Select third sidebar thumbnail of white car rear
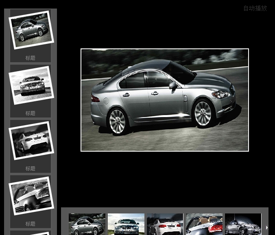This screenshot has width=275, height=235. (31, 141)
